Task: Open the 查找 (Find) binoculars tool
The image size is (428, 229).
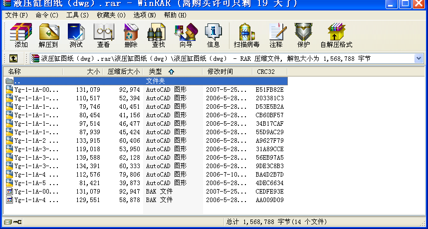Action: click(x=158, y=35)
